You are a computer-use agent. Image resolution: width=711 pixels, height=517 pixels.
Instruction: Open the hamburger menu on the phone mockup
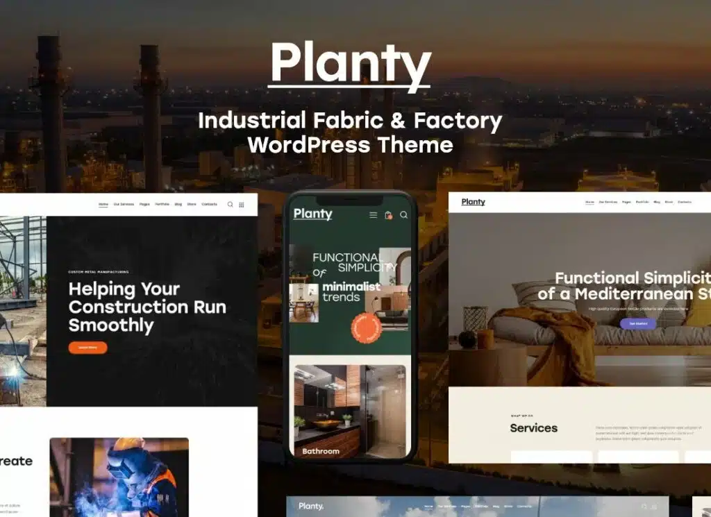pyautogui.click(x=373, y=215)
